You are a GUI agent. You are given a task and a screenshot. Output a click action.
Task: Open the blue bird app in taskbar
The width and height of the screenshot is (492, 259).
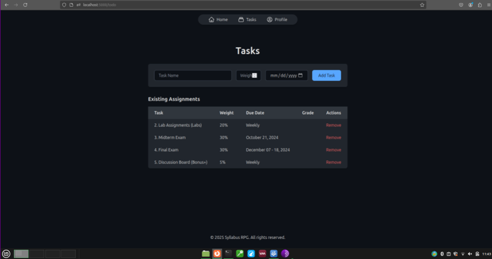(x=251, y=253)
